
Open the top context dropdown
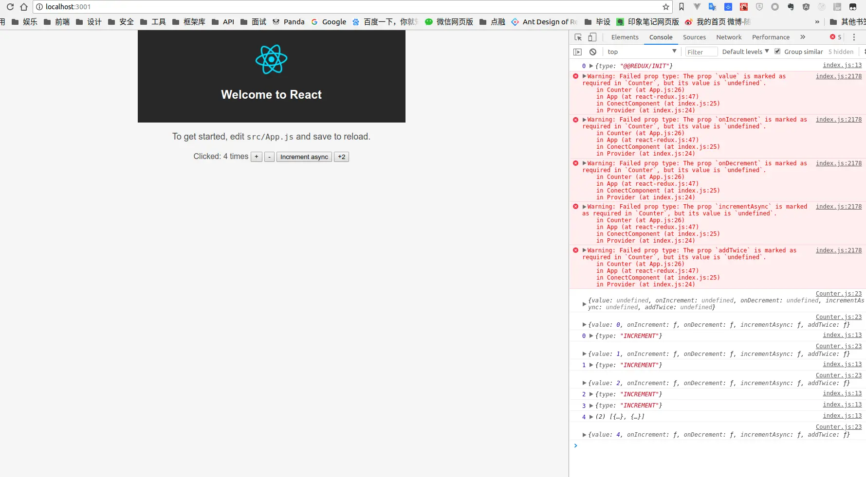642,52
